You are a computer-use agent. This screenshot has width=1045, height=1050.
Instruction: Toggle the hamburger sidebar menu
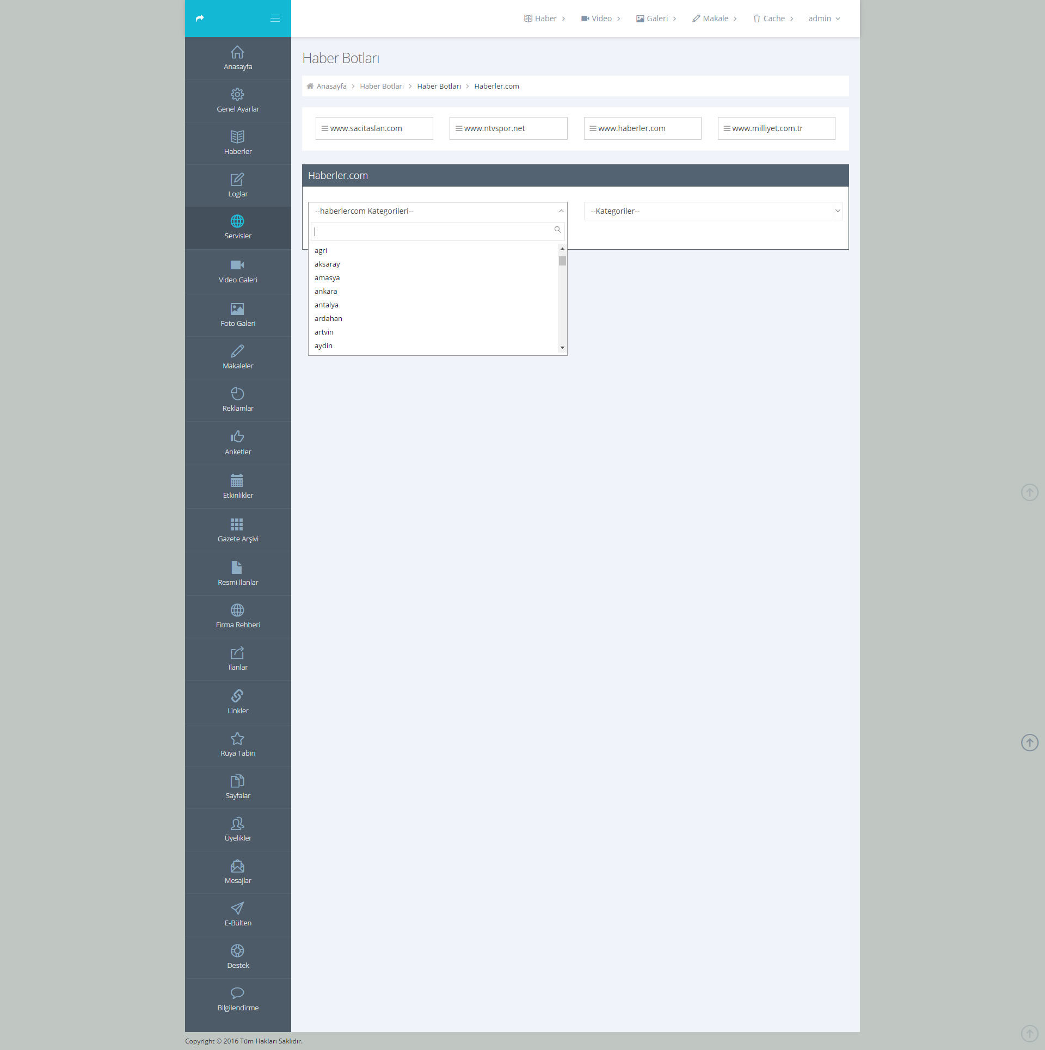(x=275, y=18)
